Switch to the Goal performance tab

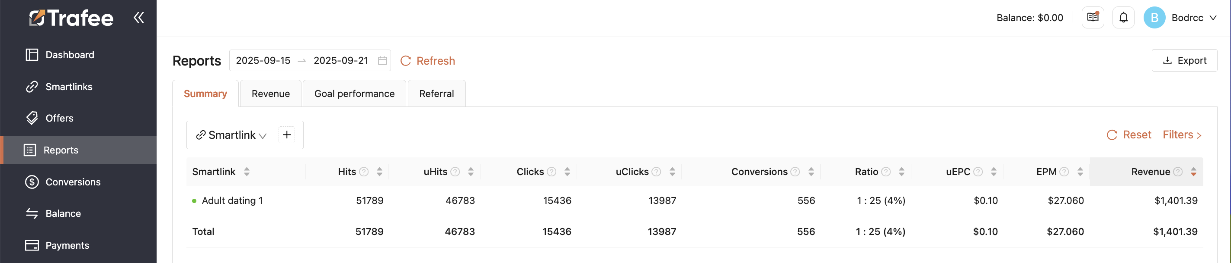pyautogui.click(x=354, y=94)
